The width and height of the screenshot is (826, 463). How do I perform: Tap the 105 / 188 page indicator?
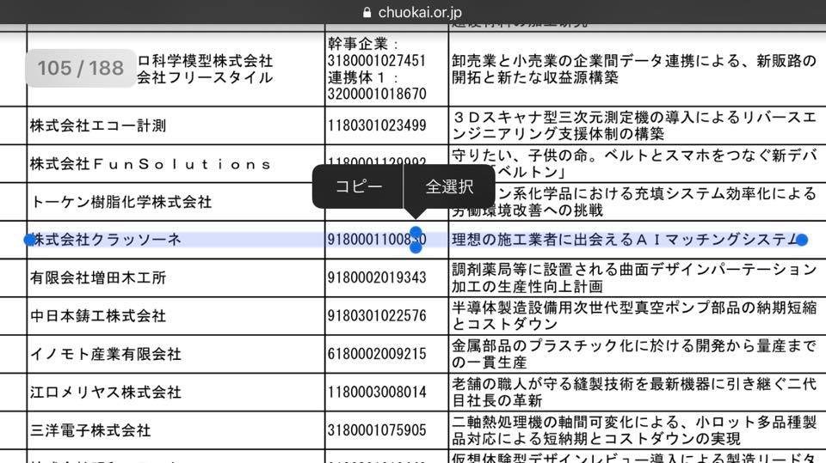81,68
